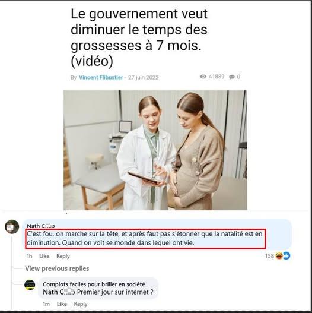Screen dimensions: 312x313
Task: Open Complots faciles pour briller en société name
Action: [94, 284]
